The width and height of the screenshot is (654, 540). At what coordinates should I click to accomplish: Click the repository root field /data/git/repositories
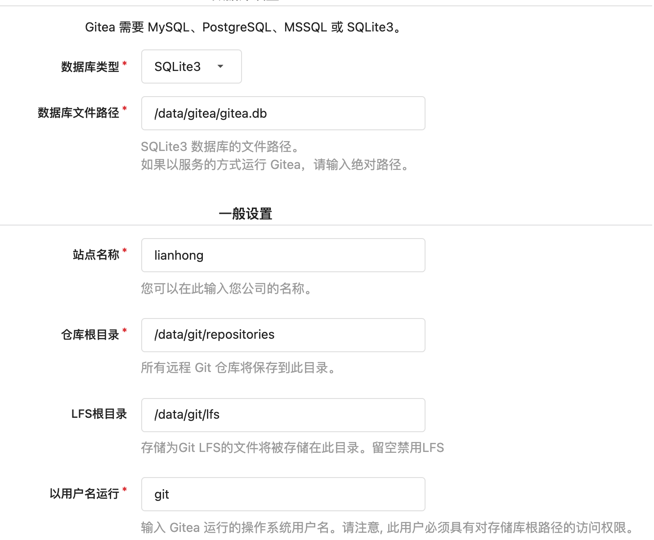click(x=283, y=335)
